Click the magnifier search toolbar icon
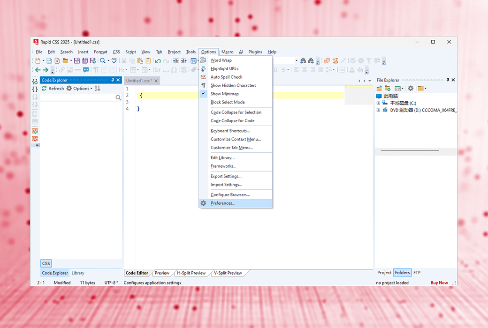 tap(102, 60)
